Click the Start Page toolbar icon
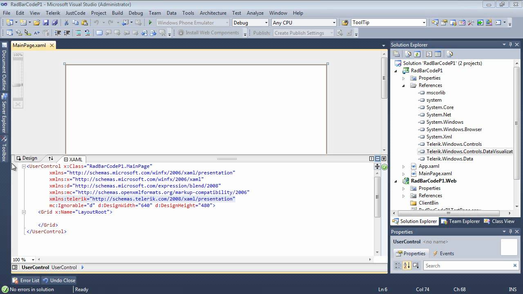This screenshot has height=294, width=523. click(x=480, y=22)
